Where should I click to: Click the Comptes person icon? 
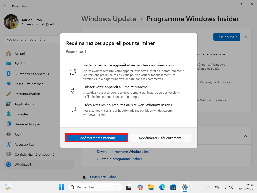(9, 114)
